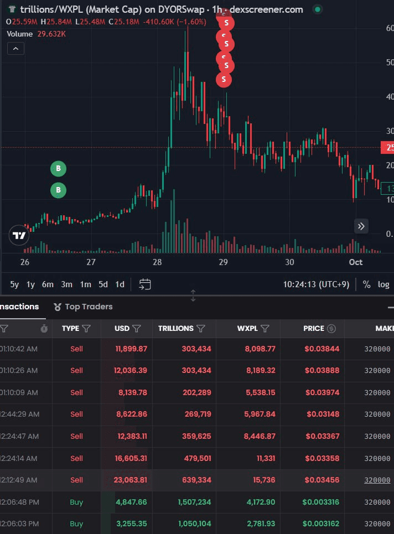Click the scroll to latest bar arrows

pyautogui.click(x=361, y=226)
